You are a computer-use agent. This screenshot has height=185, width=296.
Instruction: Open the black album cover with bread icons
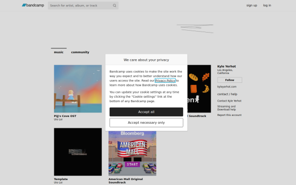(x=199, y=89)
